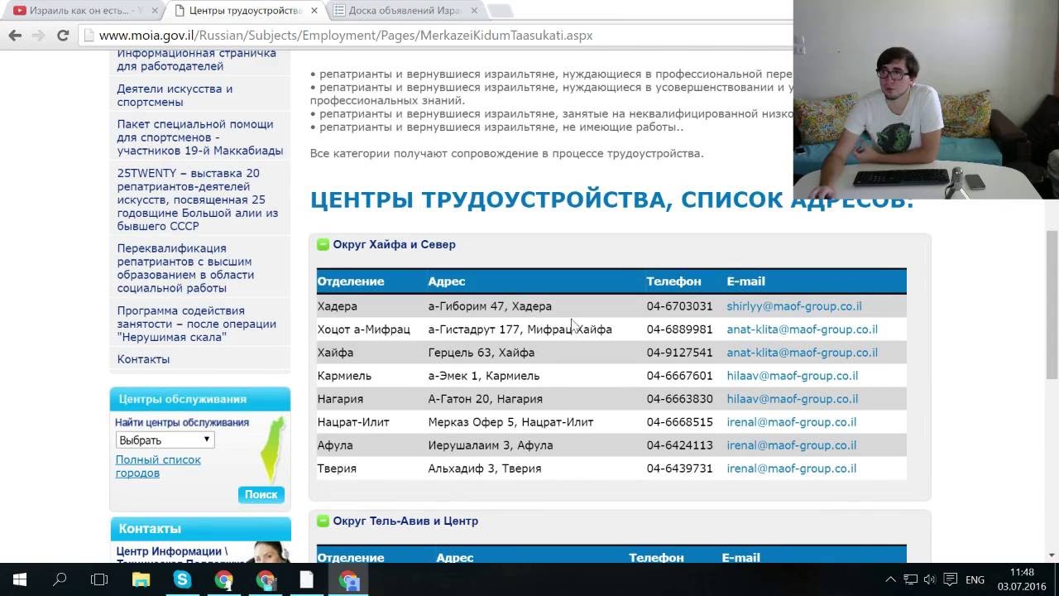This screenshot has height=596, width=1059.
Task: Click the 'Афула' branch cell
Action: click(335, 445)
